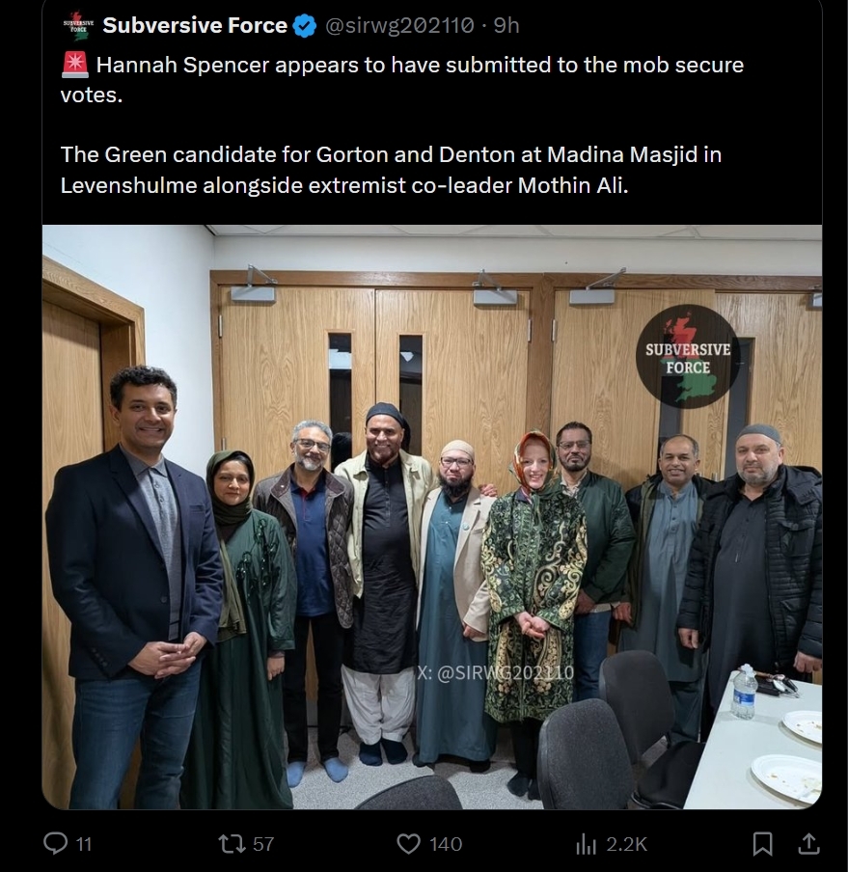Open the group photo attachment
The width and height of the screenshot is (848, 872).
click(432, 516)
